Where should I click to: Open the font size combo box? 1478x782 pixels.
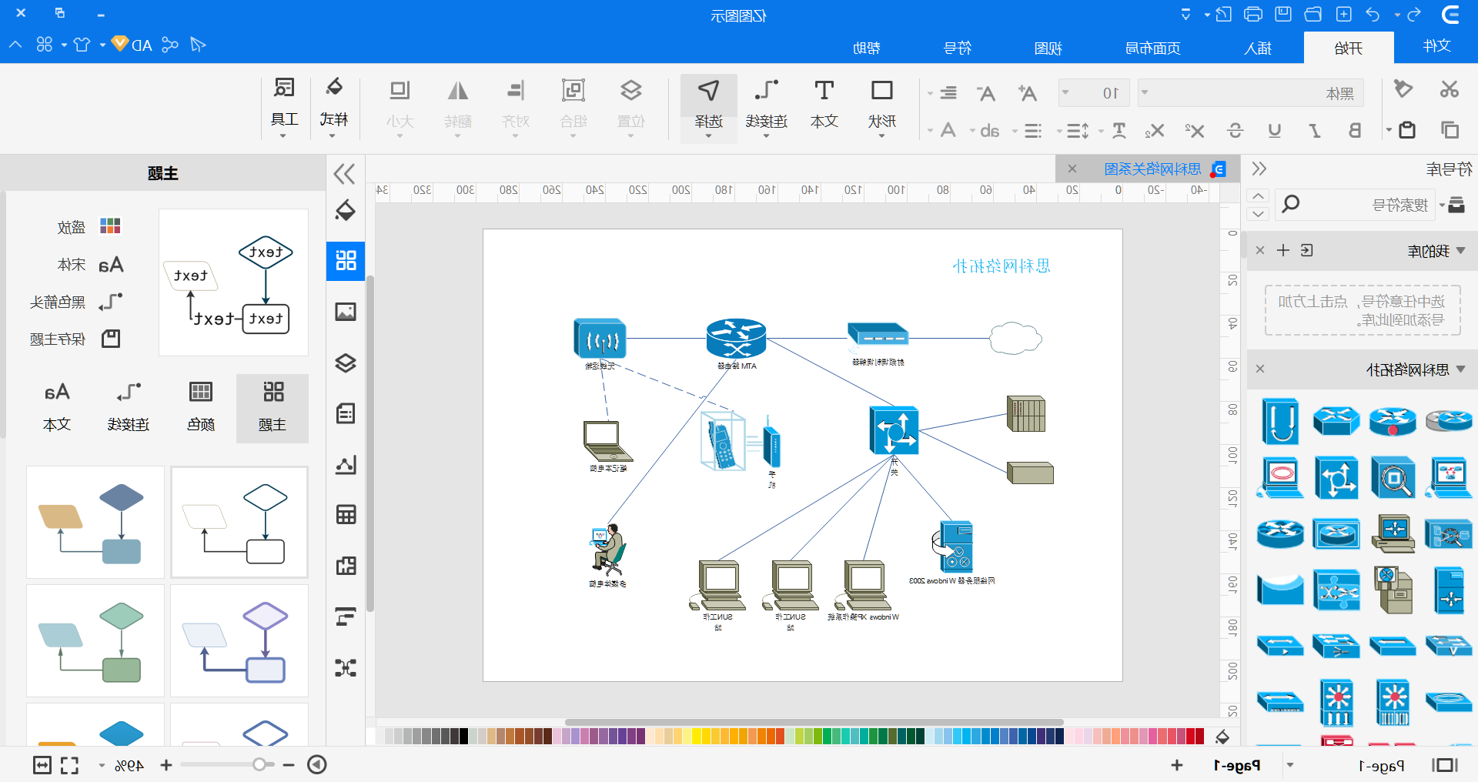[x=1093, y=93]
